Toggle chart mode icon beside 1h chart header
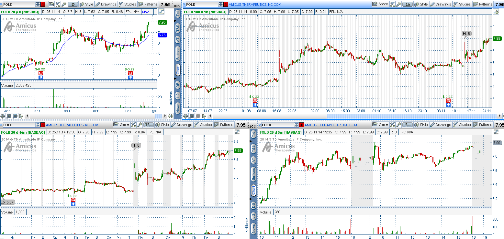 coord(496,12)
